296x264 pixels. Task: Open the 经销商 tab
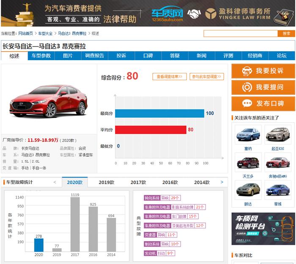point(255,56)
